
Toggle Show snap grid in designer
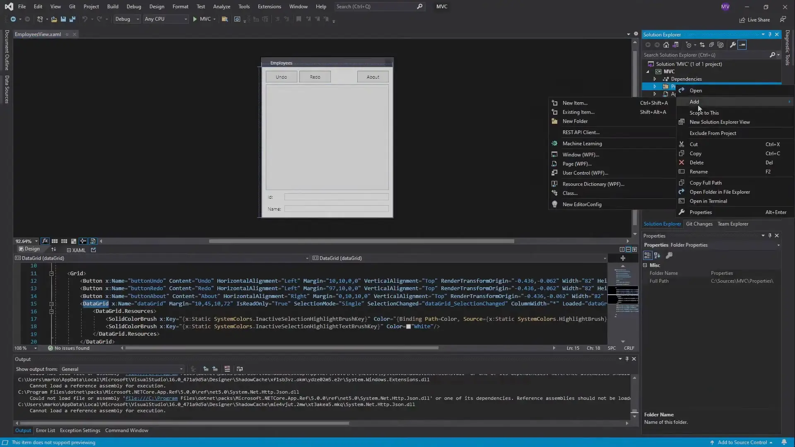click(55, 241)
